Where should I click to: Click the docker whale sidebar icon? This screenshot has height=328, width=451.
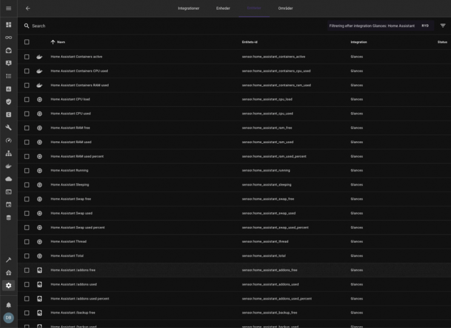(x=8, y=166)
